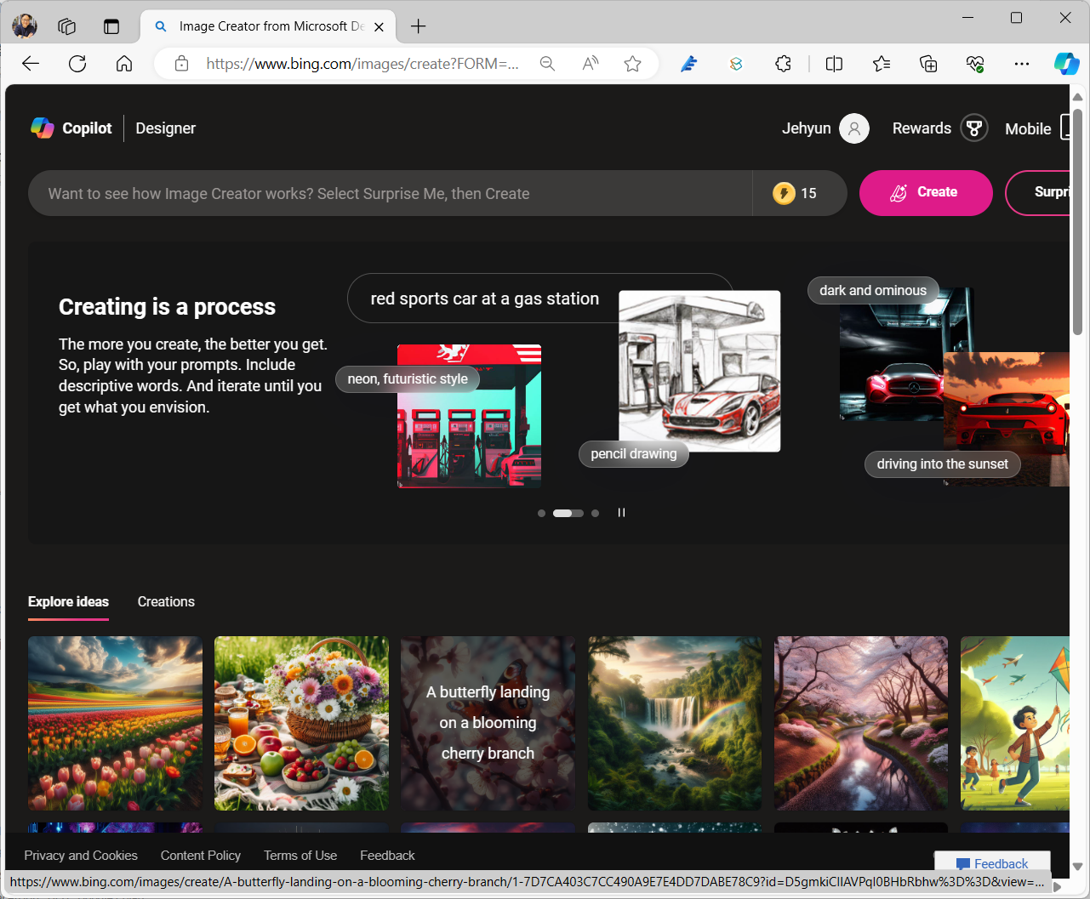Image resolution: width=1090 pixels, height=899 pixels.
Task: Select the neon, futuristic style tag
Action: [x=408, y=379]
